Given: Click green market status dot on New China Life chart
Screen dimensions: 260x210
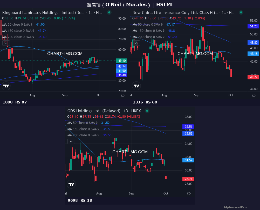Looking at the screenshot, I should (x=241, y=12).
